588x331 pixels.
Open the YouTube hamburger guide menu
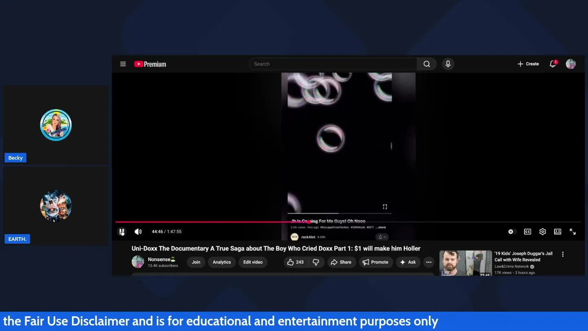(123, 64)
